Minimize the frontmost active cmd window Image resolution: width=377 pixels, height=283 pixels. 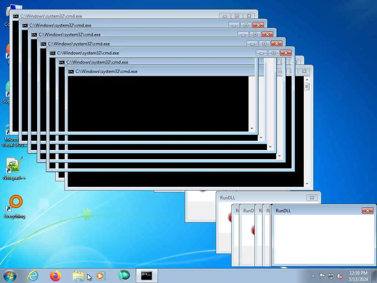click(261, 53)
